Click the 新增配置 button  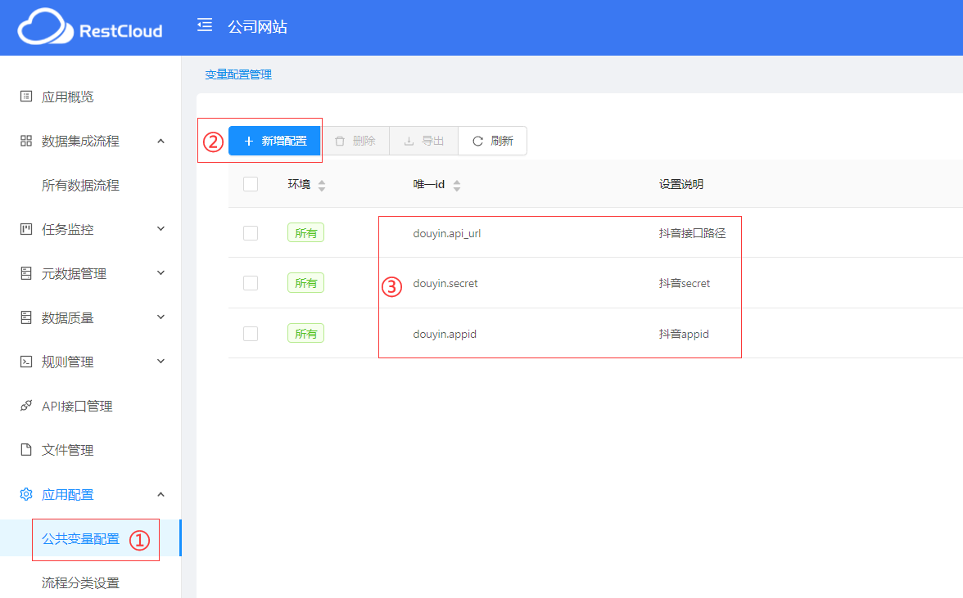(274, 141)
